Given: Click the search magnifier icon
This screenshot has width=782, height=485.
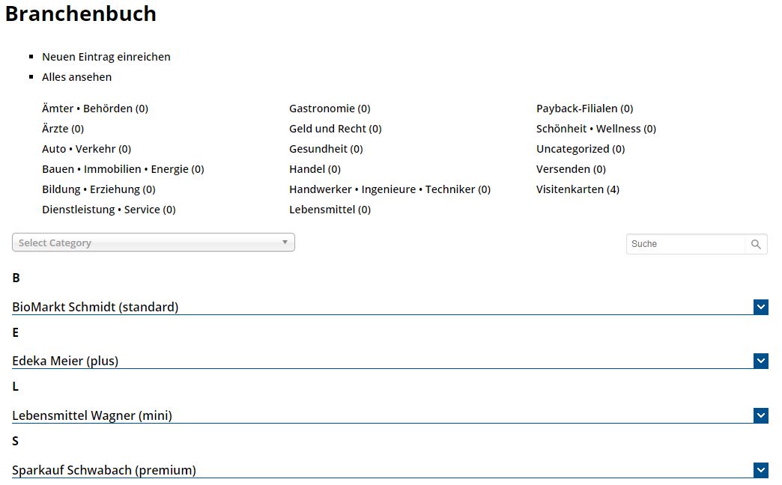Looking at the screenshot, I should tap(756, 244).
